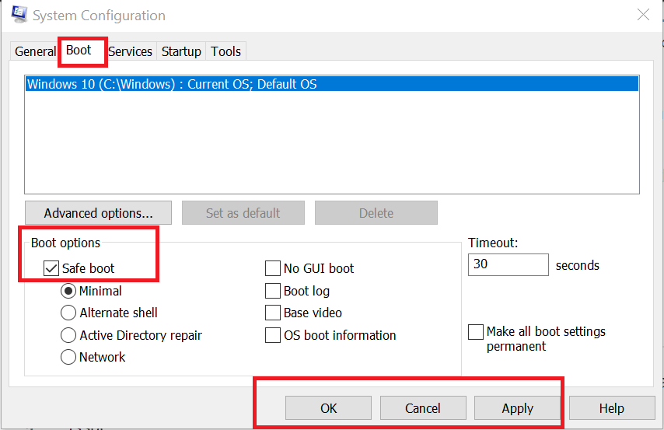The width and height of the screenshot is (664, 430).
Task: Click the System Configuration title bar icon
Action: click(x=19, y=15)
